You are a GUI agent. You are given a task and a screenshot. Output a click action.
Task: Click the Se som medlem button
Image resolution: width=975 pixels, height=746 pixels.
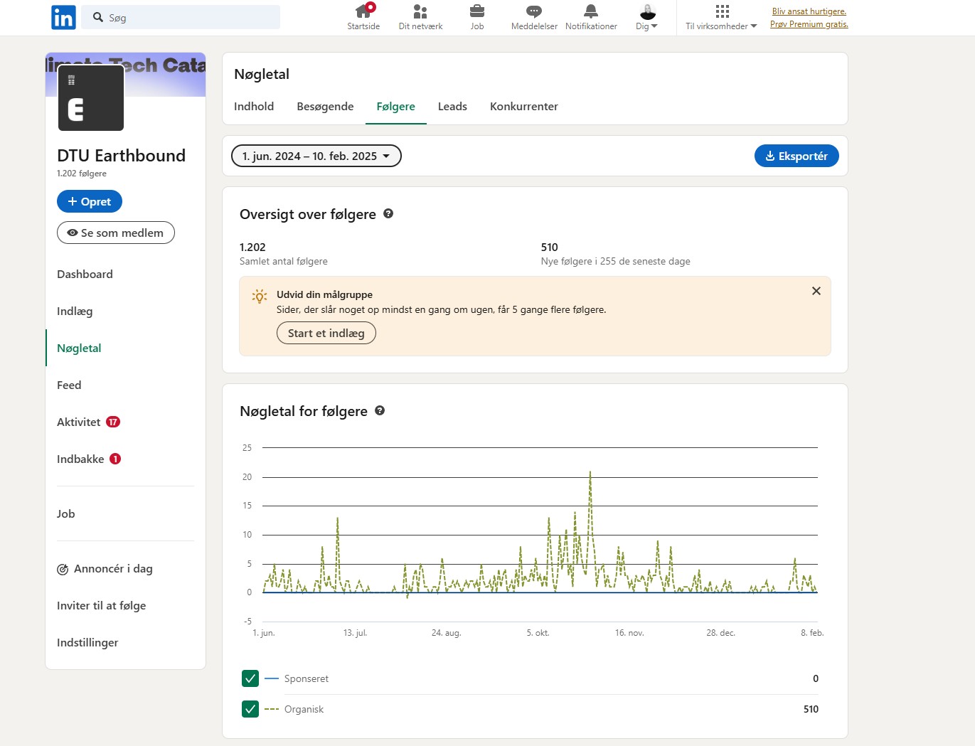[116, 233]
